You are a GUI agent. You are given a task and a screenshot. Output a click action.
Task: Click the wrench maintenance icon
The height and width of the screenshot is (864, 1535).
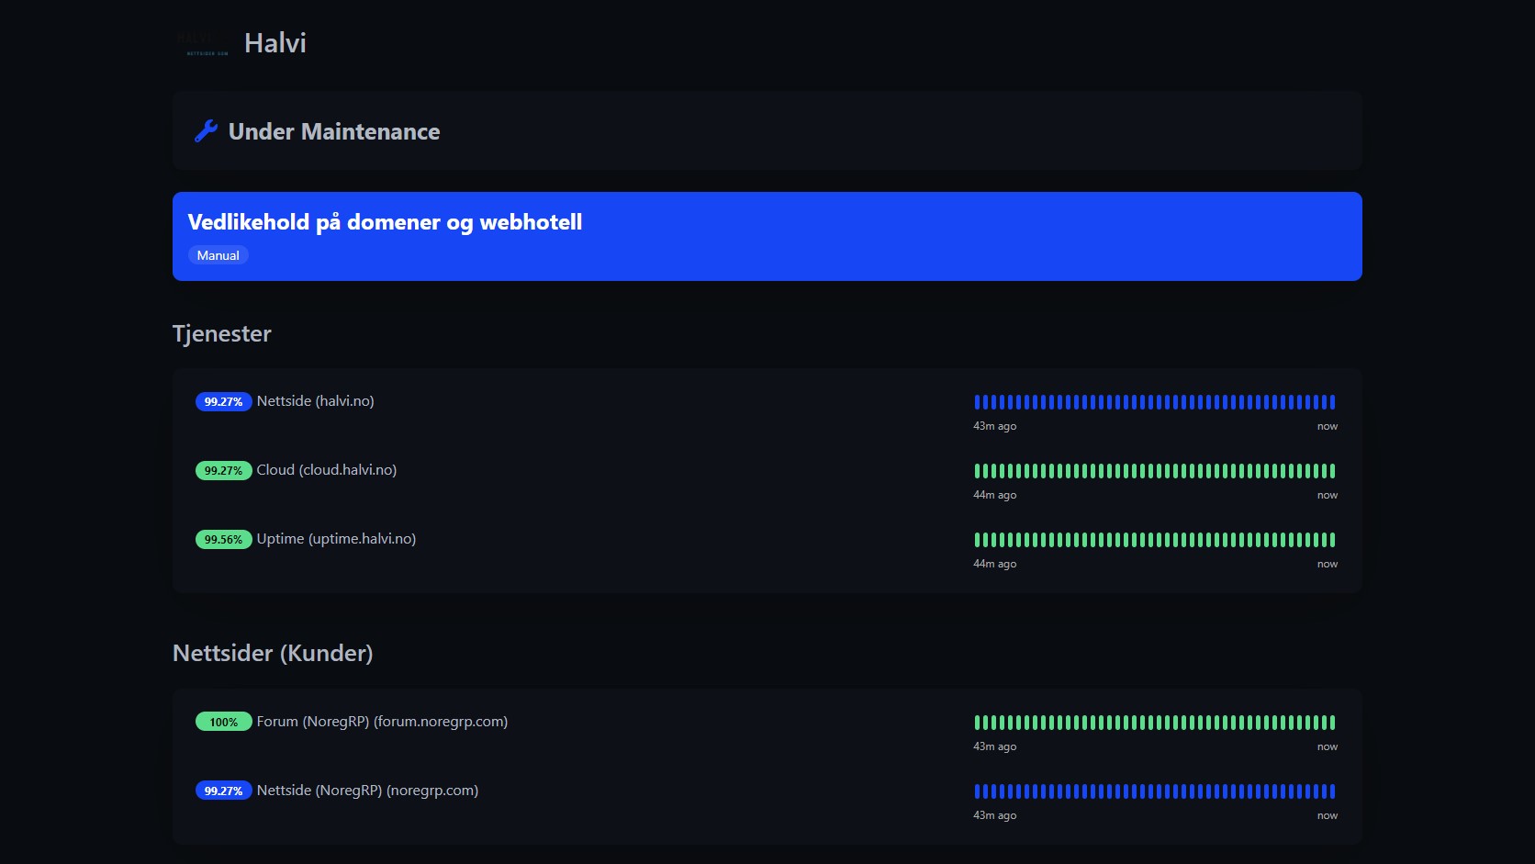[x=206, y=131]
